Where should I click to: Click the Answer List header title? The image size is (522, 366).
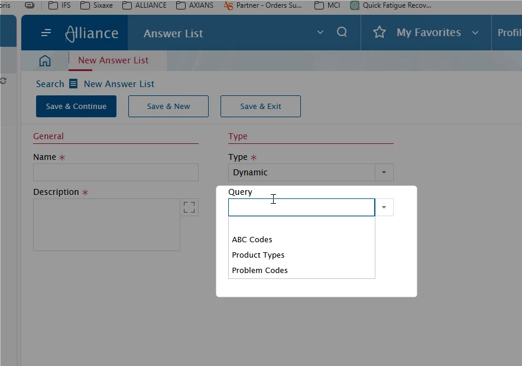(x=173, y=33)
